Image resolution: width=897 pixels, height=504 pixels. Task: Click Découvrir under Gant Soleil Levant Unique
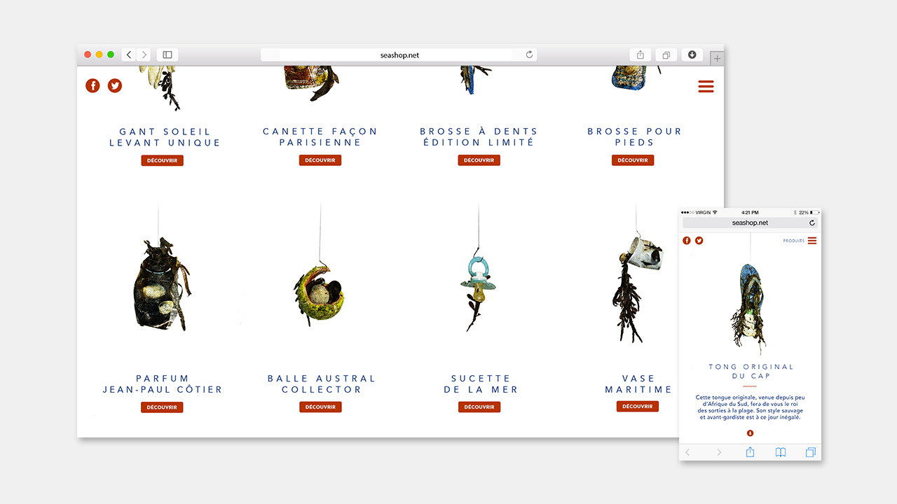click(x=162, y=160)
